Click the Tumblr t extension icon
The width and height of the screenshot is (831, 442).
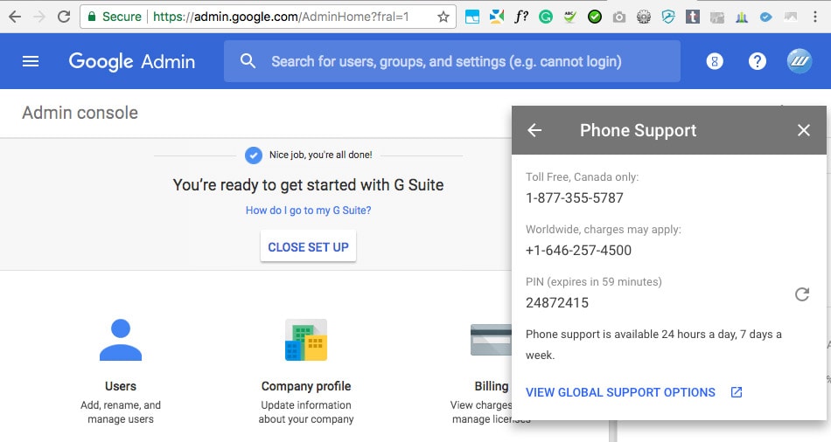[692, 17]
